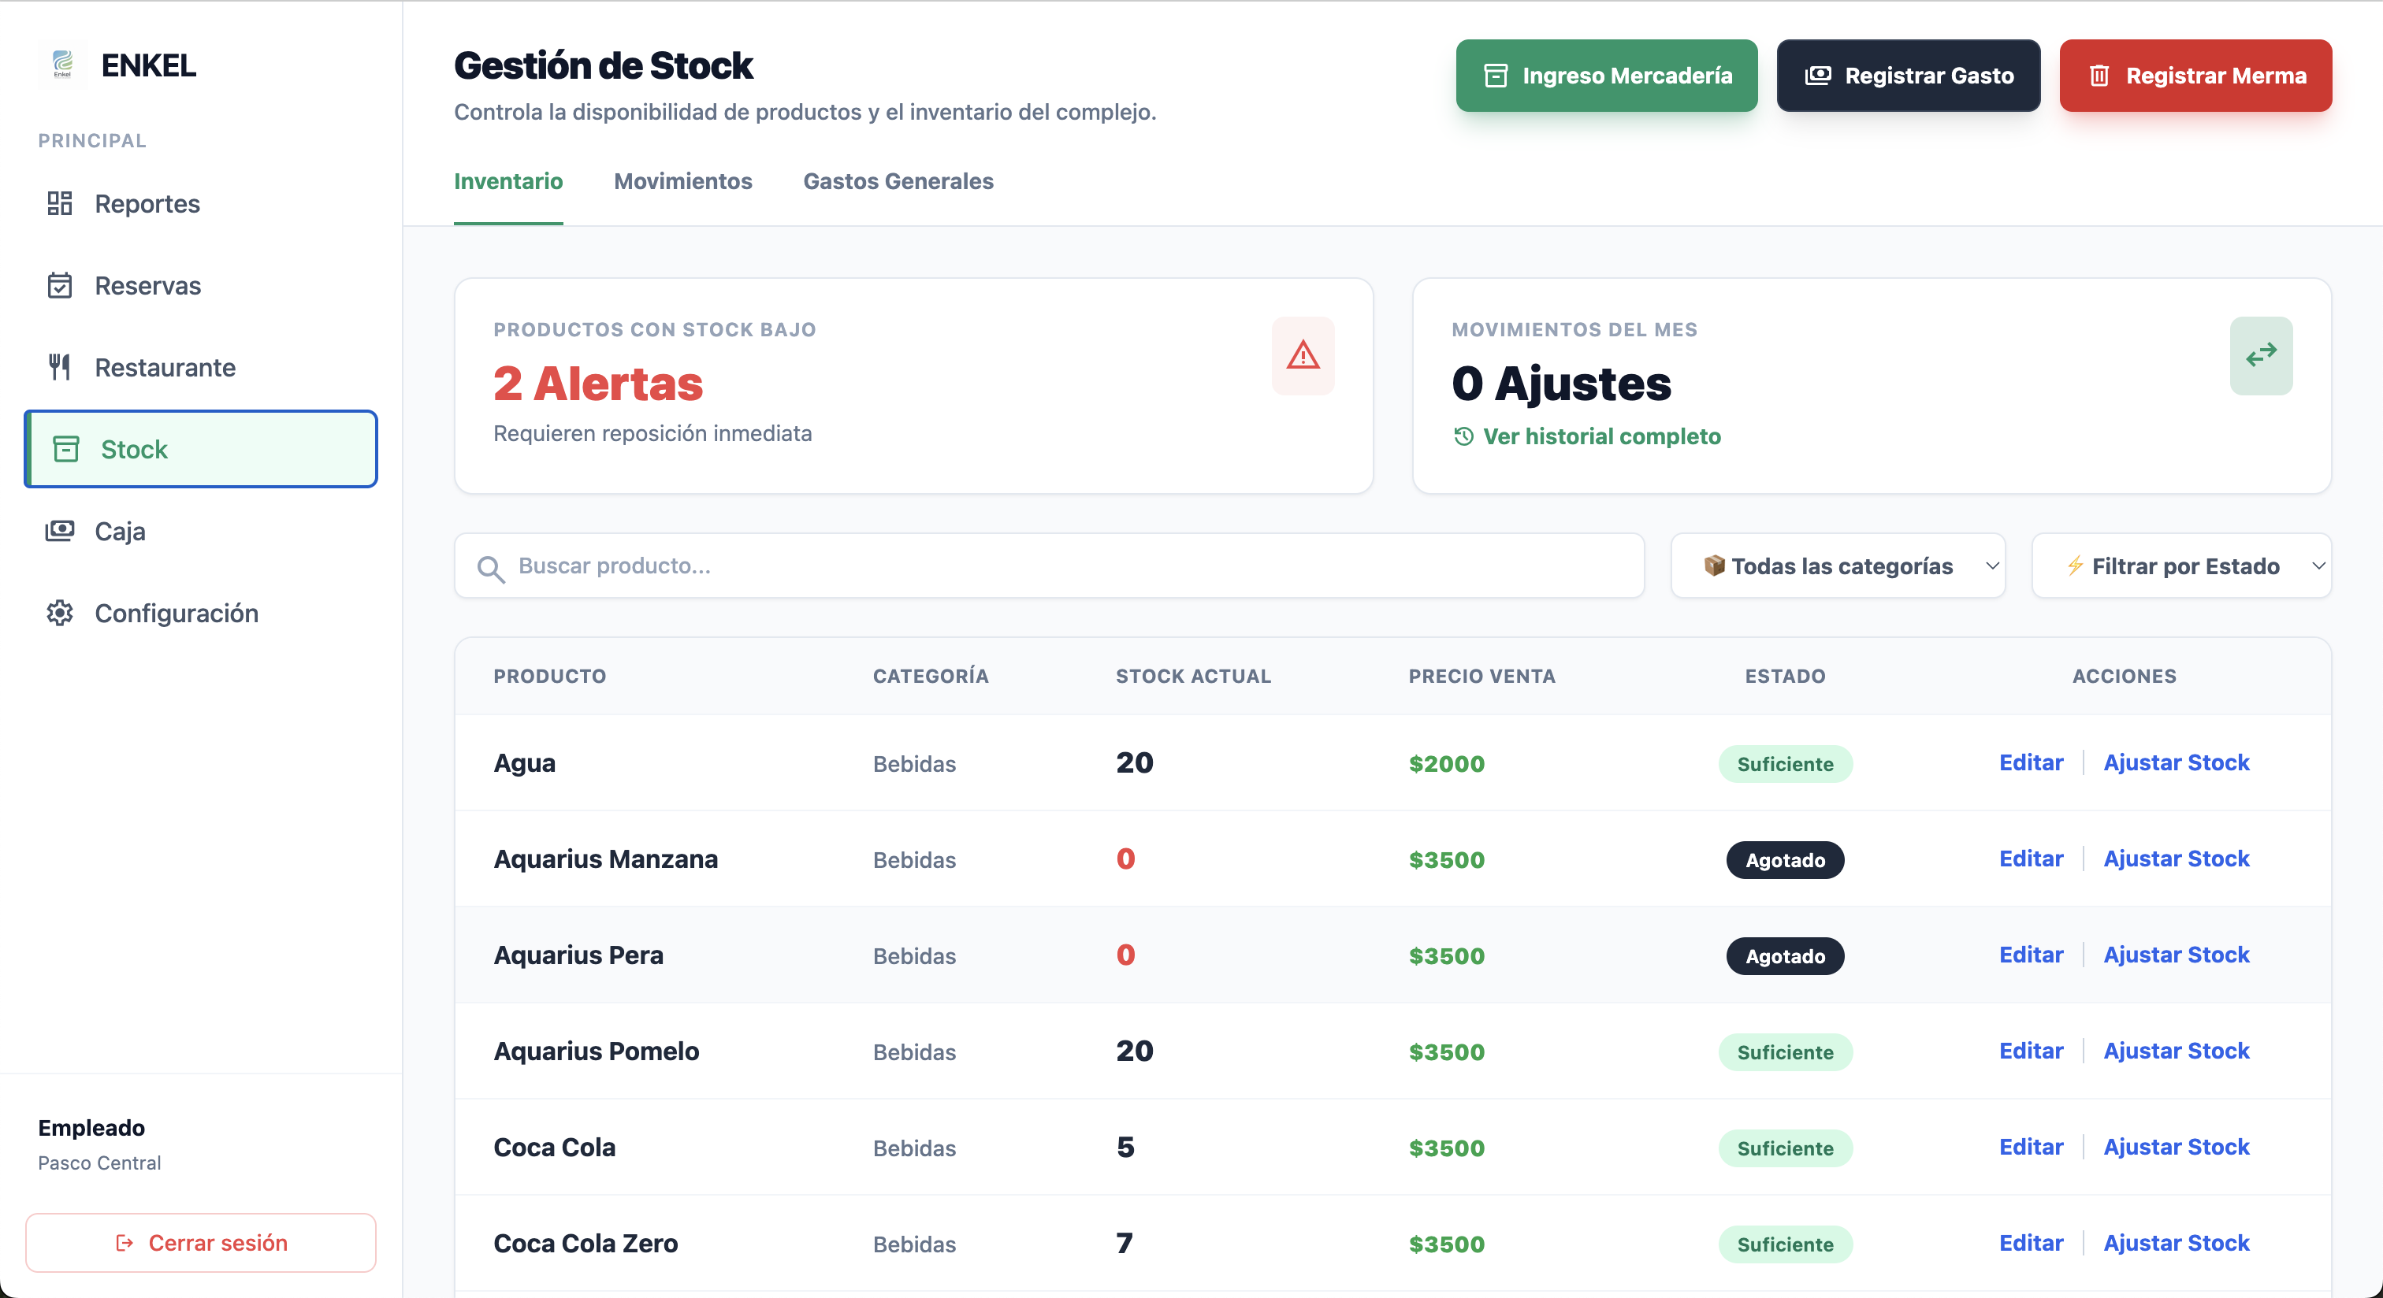Click the search magnifier icon
Viewport: 2383px width, 1298px height.
[x=491, y=566]
